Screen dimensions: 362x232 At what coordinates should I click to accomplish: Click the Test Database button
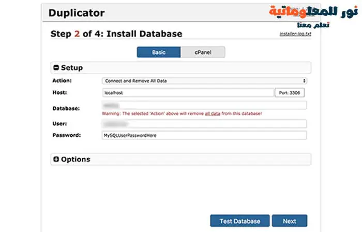(239, 221)
